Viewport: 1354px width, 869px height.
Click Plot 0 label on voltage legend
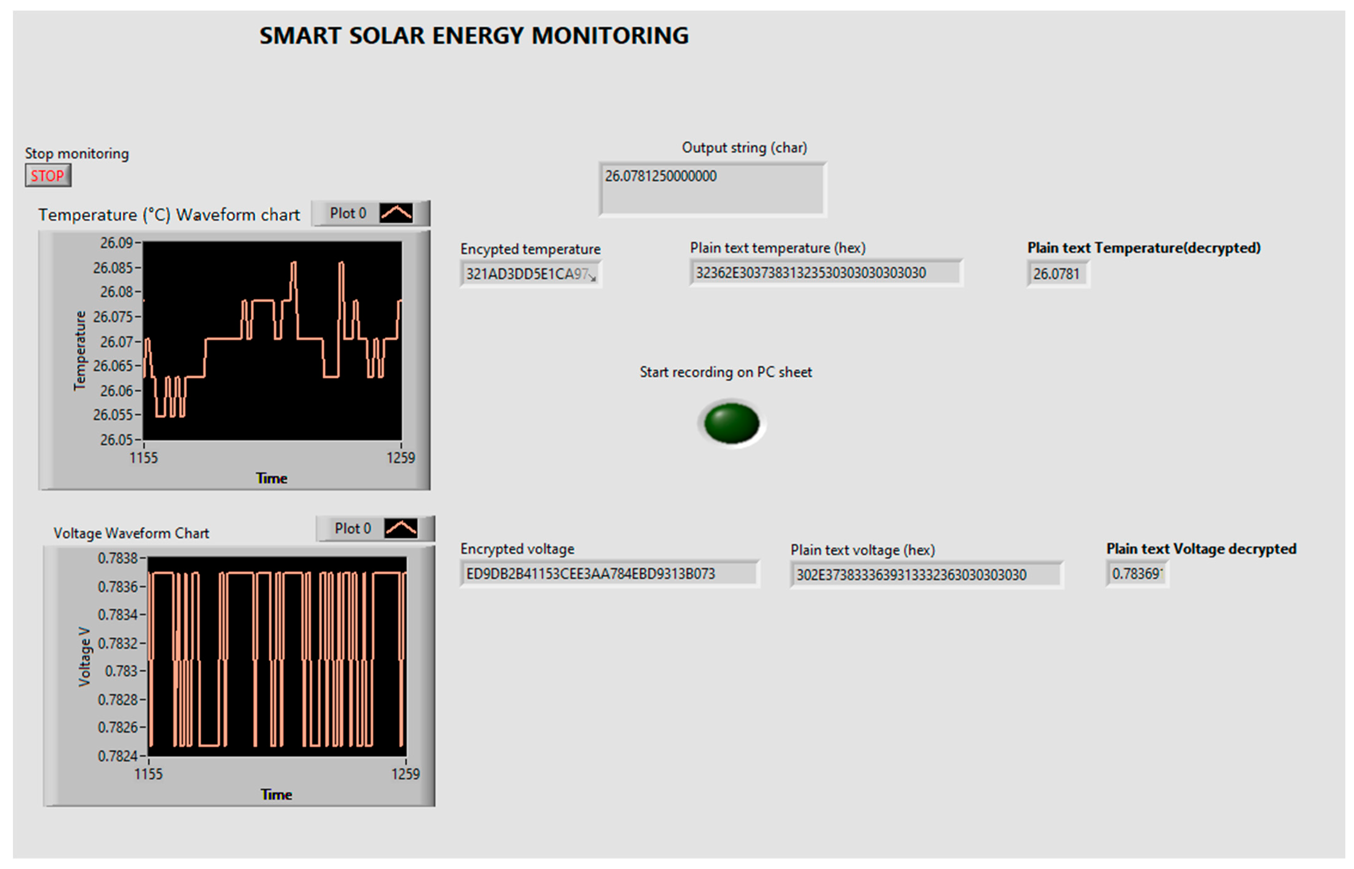coord(352,529)
